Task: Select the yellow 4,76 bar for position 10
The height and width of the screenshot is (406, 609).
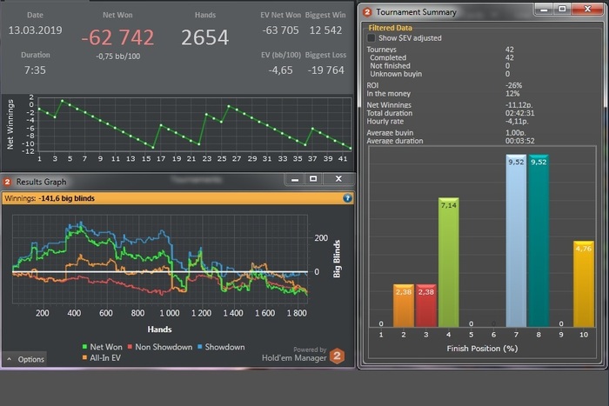Action: (x=584, y=284)
